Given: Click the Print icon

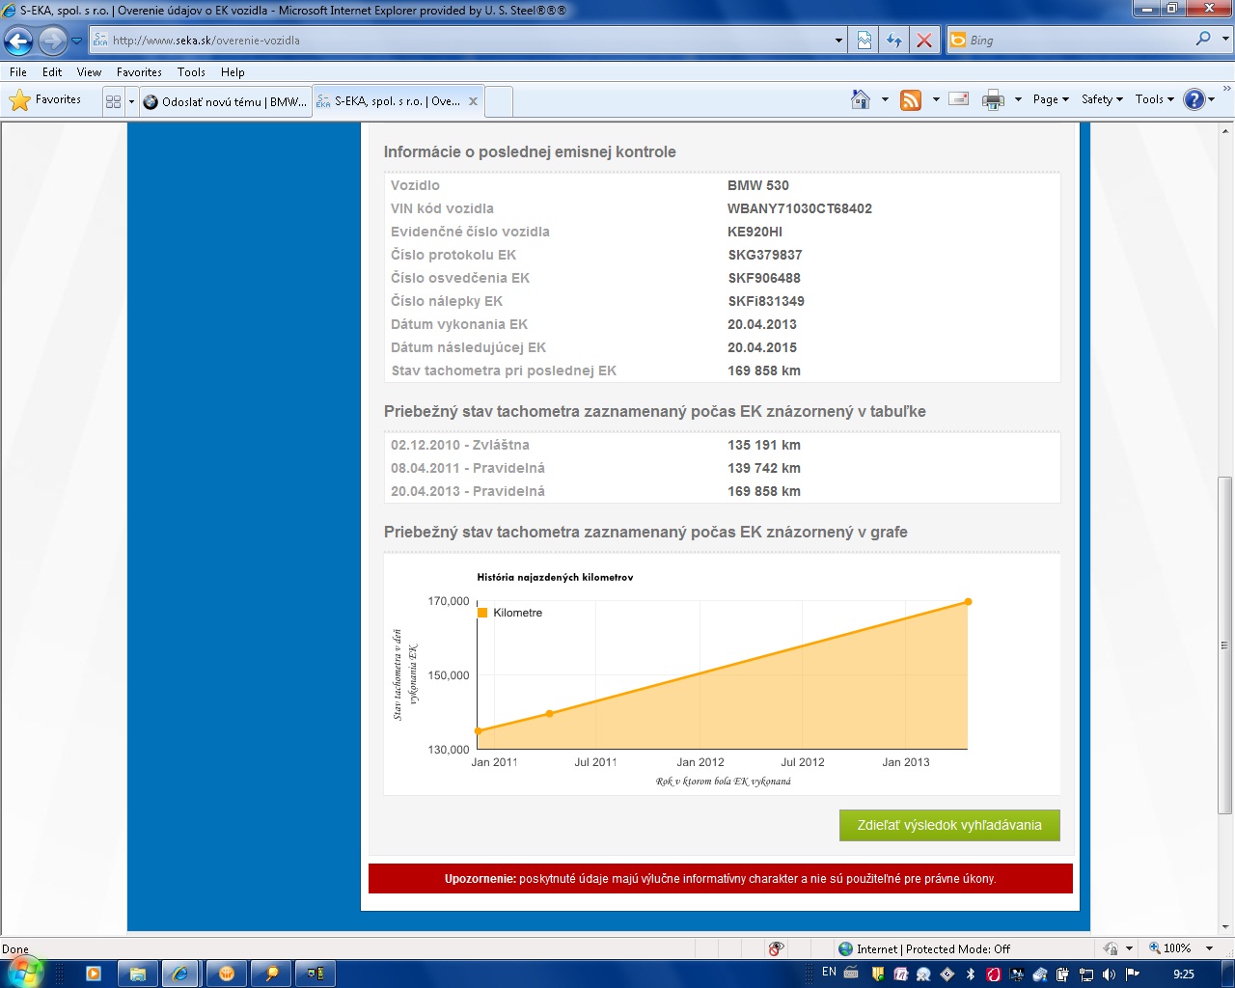Looking at the screenshot, I should pos(993,99).
